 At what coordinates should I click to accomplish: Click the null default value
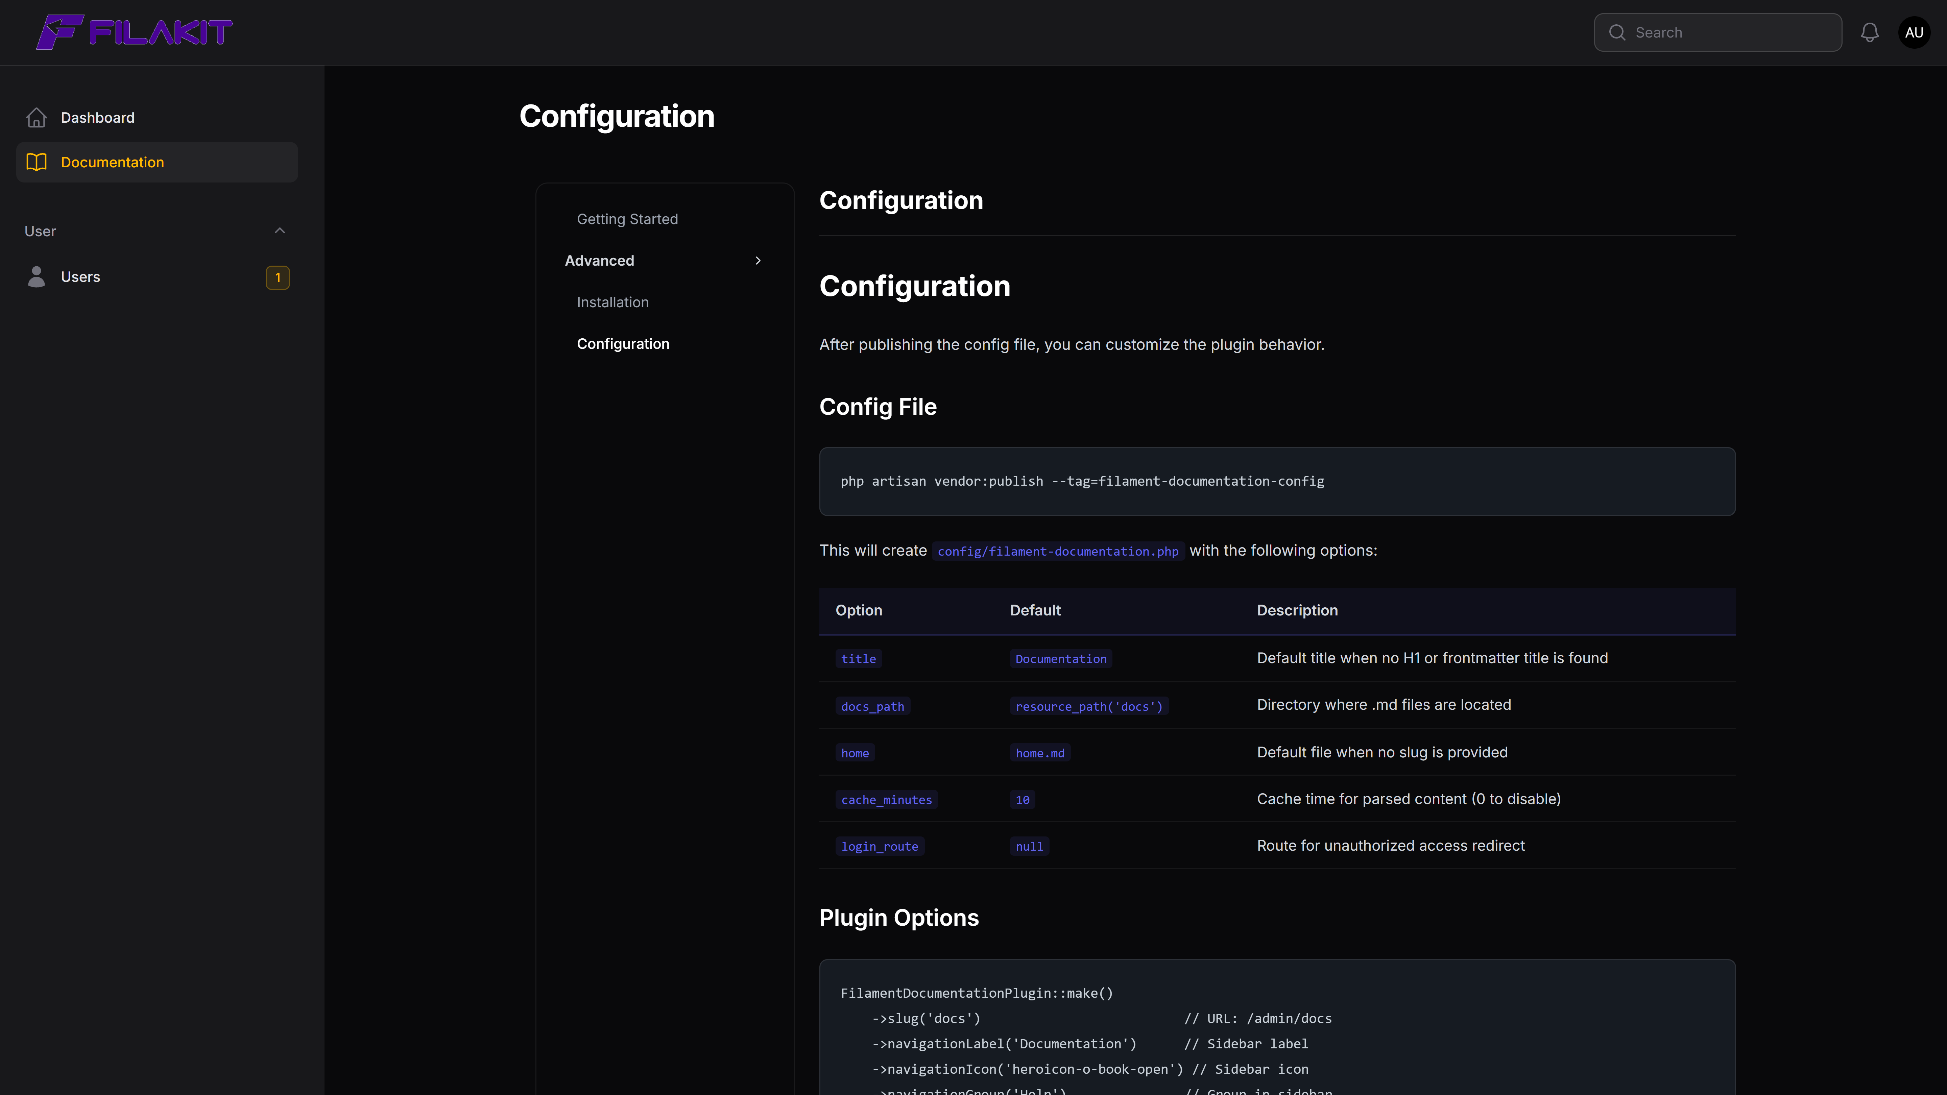(x=1029, y=846)
